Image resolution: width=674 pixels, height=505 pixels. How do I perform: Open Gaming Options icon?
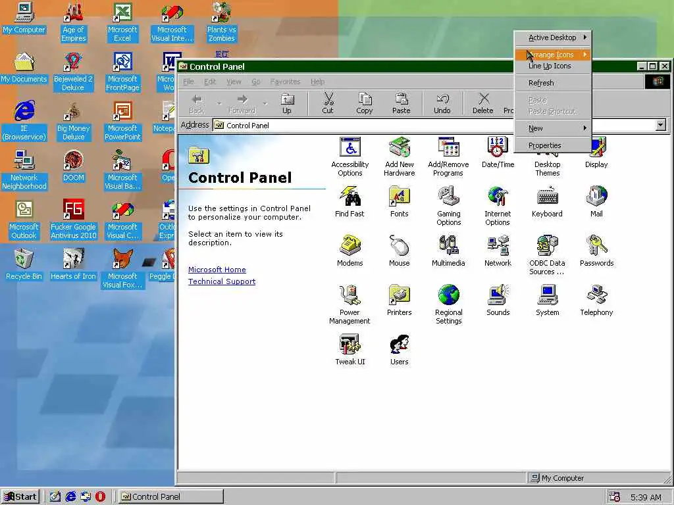pyautogui.click(x=448, y=206)
